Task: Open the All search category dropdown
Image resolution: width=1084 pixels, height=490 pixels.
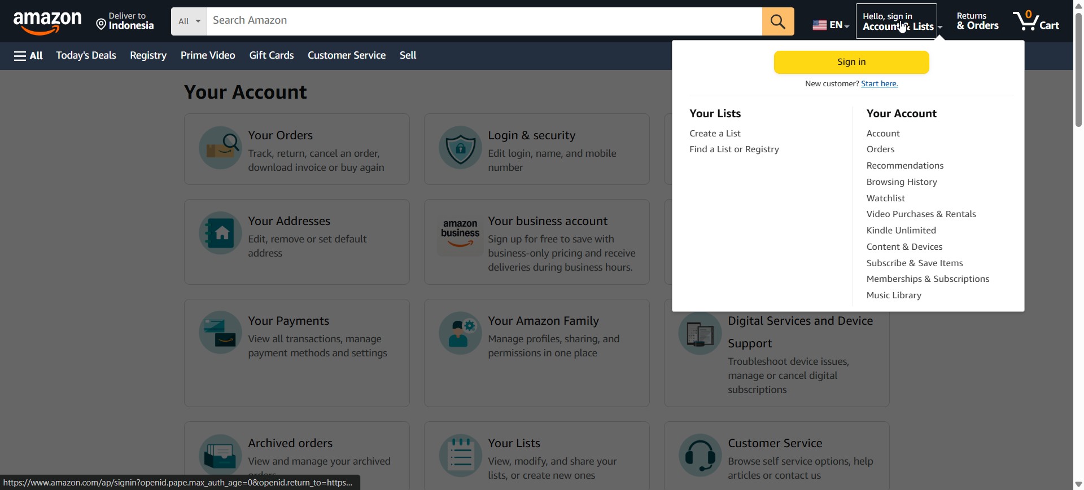Action: [189, 21]
